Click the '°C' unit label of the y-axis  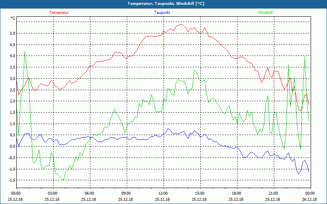pyautogui.click(x=13, y=18)
